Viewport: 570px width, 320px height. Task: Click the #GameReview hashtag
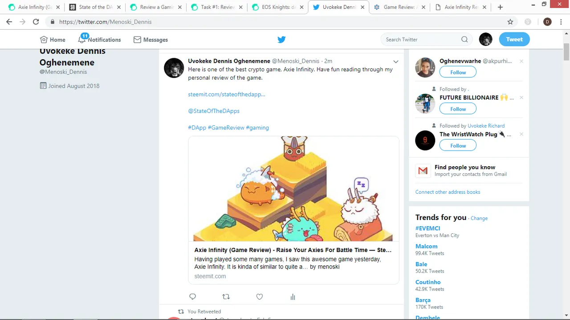click(226, 128)
